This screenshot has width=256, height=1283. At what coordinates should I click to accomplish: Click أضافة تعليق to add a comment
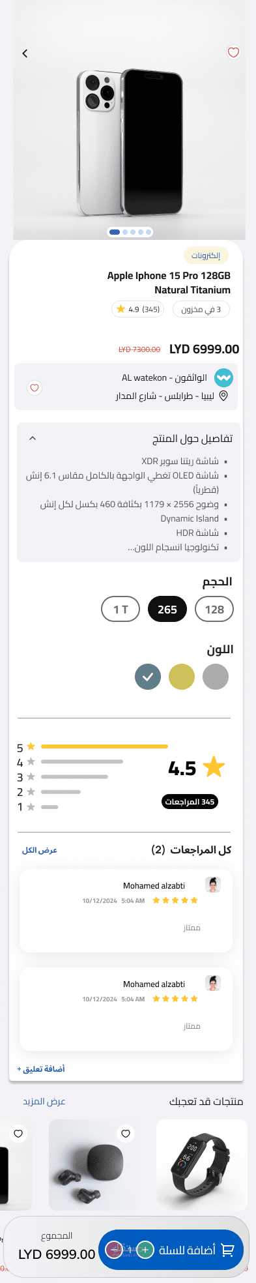coord(40,1069)
